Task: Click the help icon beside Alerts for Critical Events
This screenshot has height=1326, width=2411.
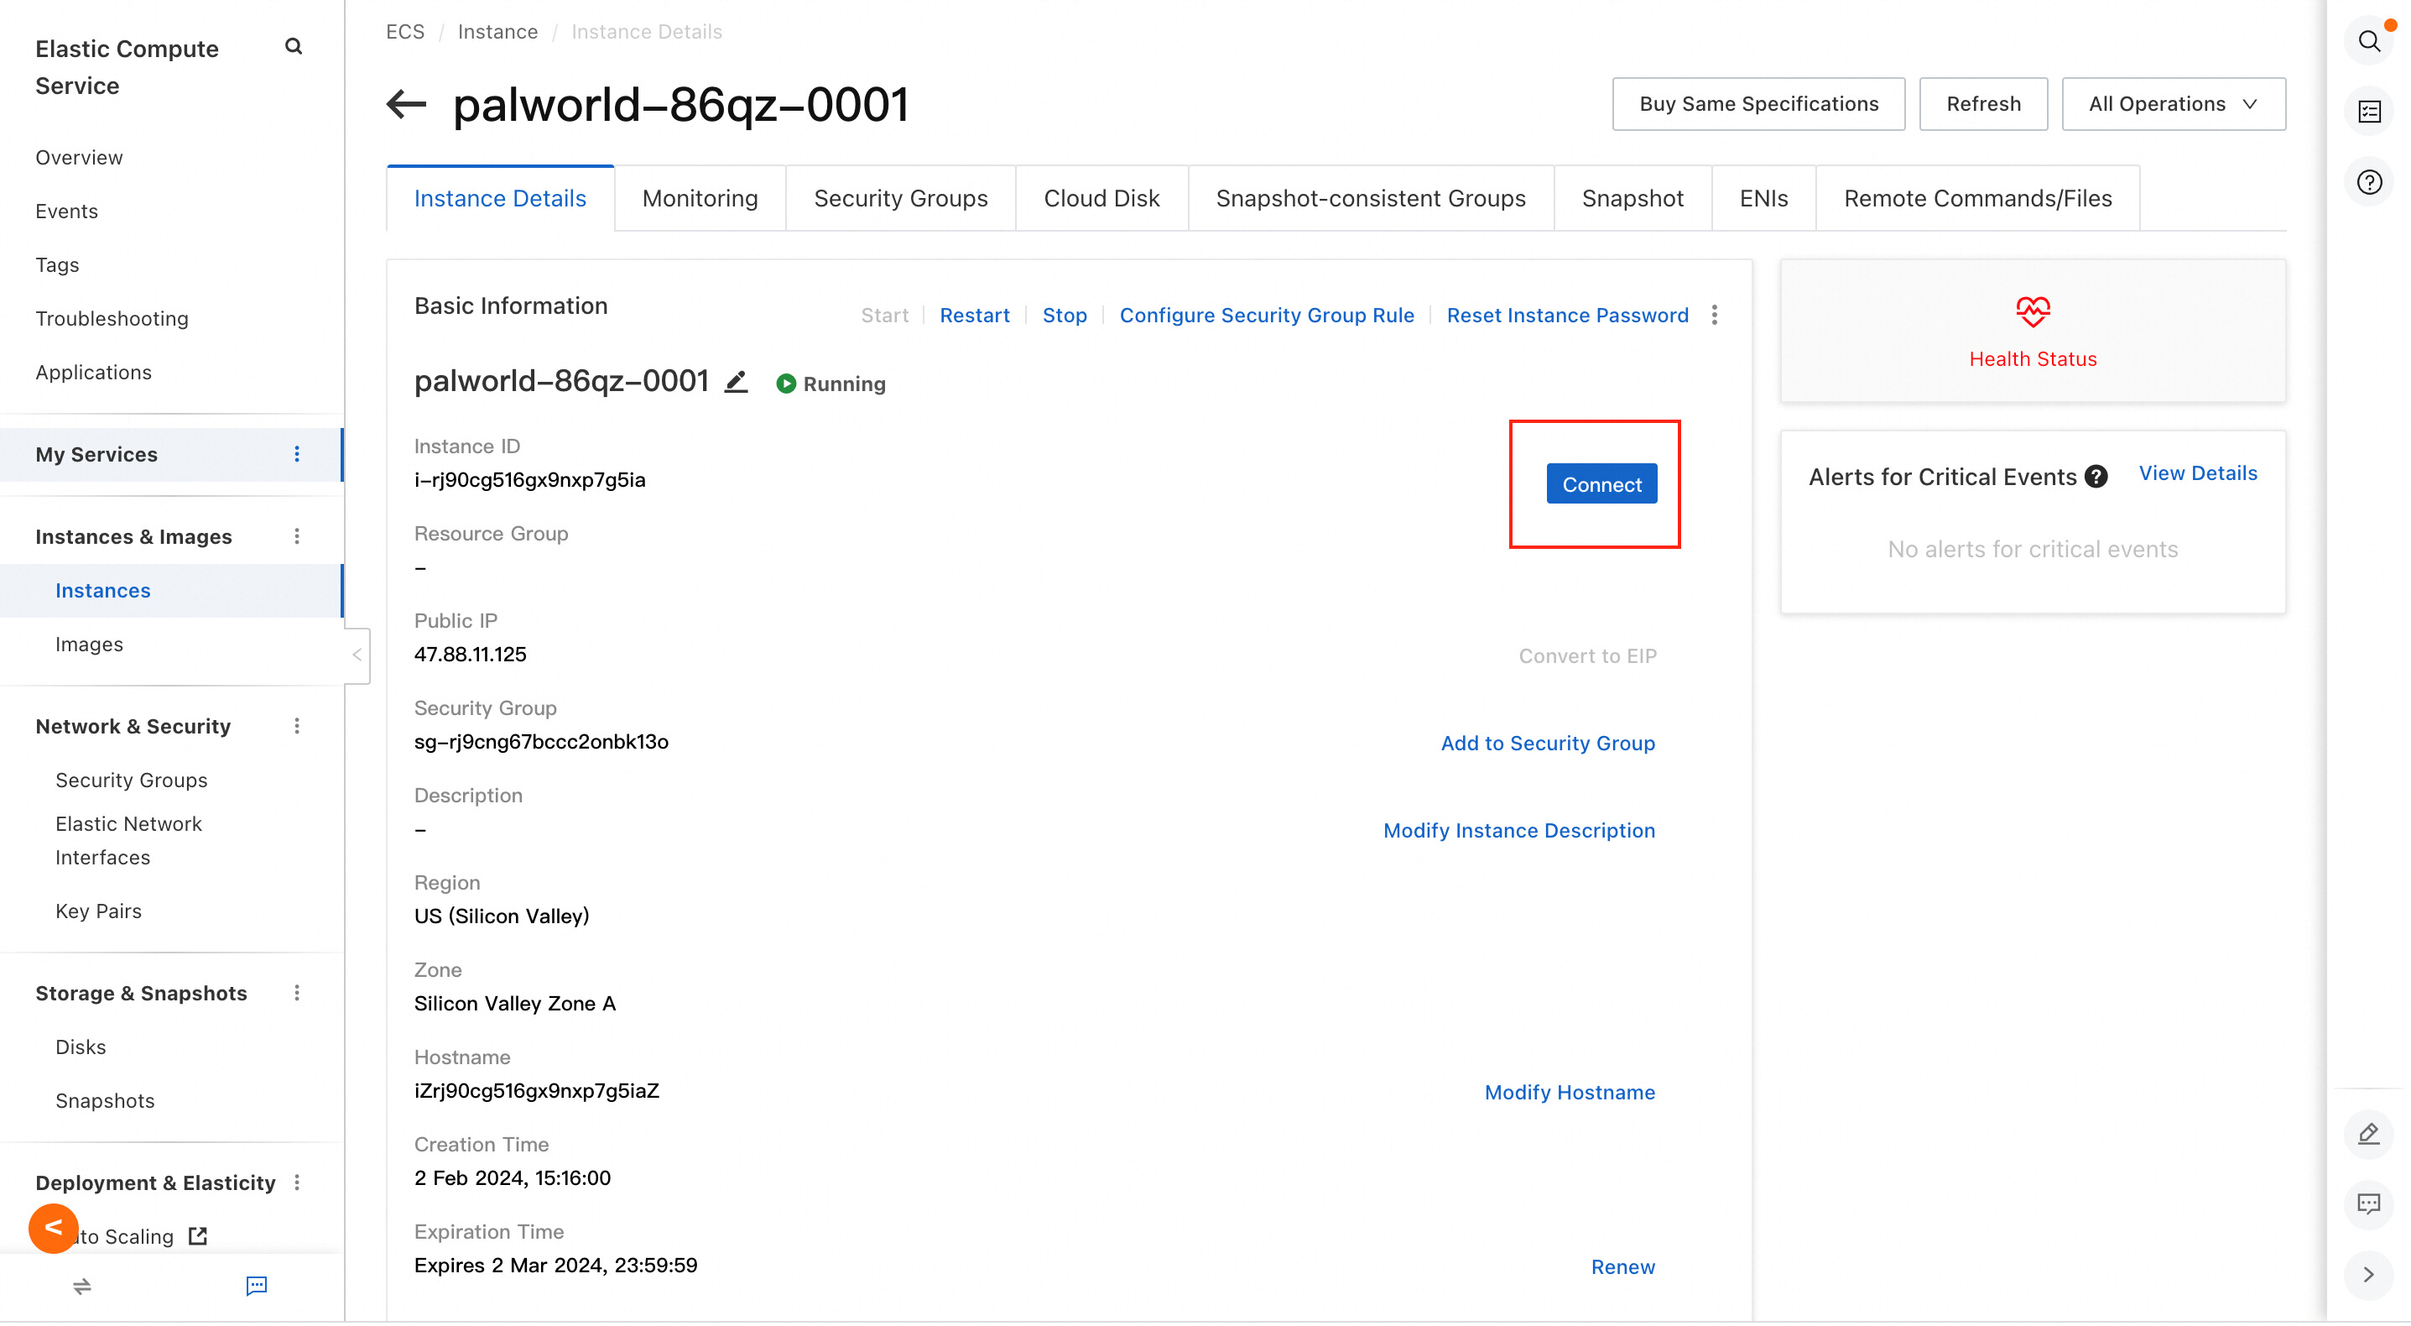Action: 2096,477
